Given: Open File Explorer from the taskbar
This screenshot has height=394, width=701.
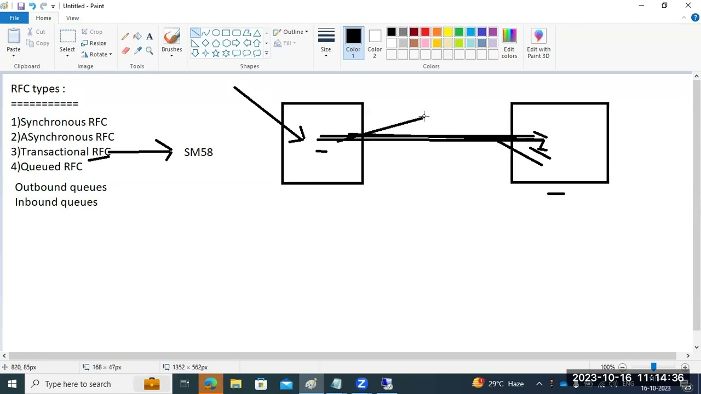Looking at the screenshot, I should (235, 384).
